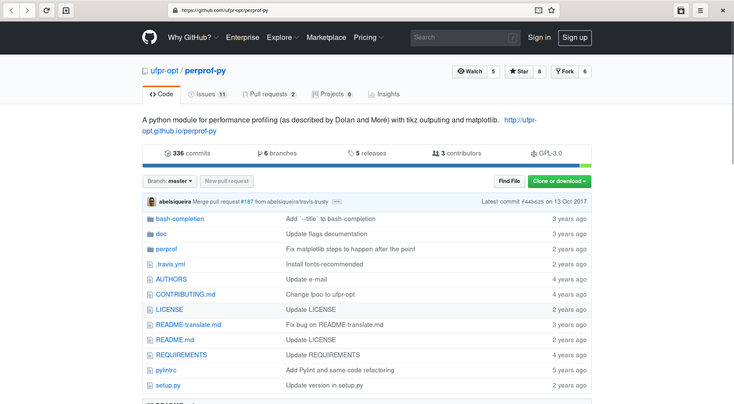Open reader view icon in the address bar
734x404 pixels.
pos(538,10)
